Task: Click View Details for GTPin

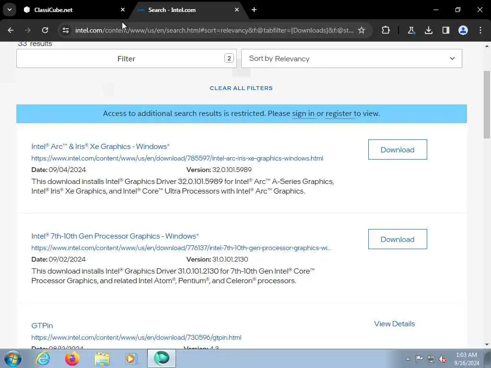Action: click(x=394, y=324)
